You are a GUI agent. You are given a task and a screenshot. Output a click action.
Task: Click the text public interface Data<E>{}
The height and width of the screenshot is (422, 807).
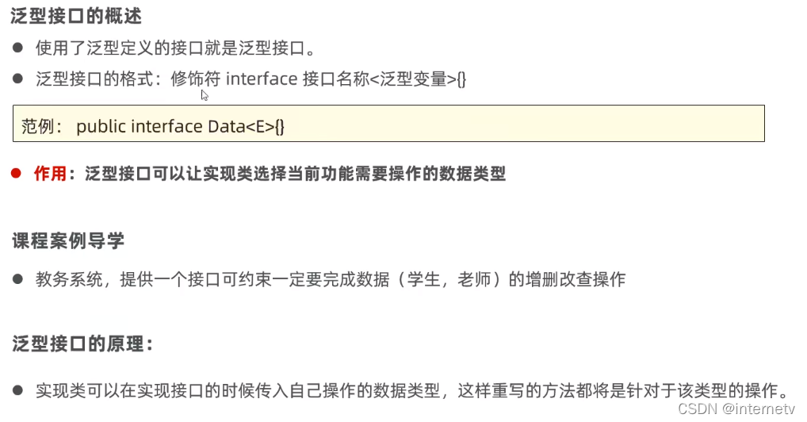pyautogui.click(x=180, y=126)
